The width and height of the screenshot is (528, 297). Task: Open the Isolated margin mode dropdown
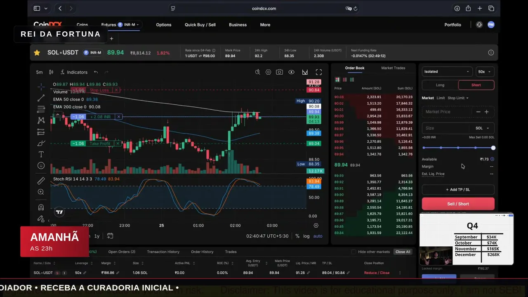tap(446, 72)
